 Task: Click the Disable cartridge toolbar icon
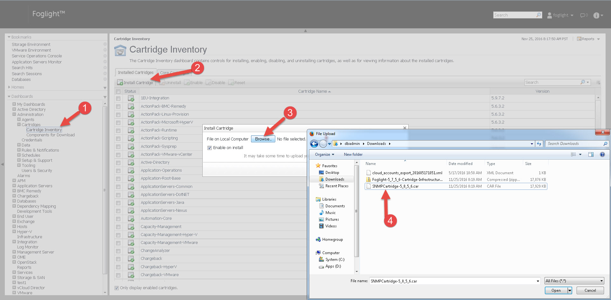coord(208,82)
